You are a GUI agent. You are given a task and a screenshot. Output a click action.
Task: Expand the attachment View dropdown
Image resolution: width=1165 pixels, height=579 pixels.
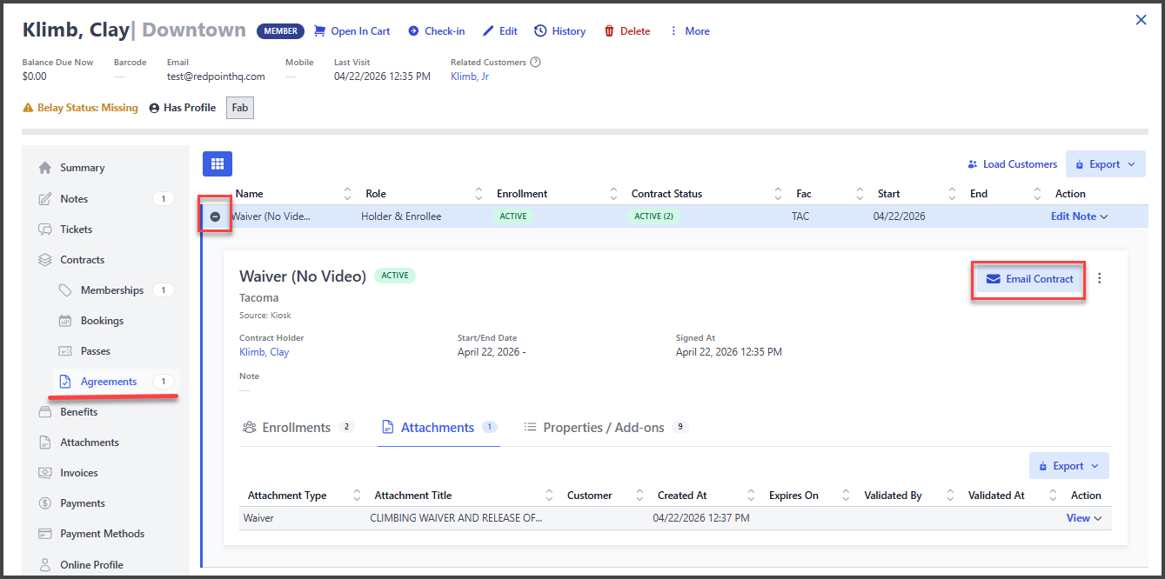click(x=1084, y=518)
